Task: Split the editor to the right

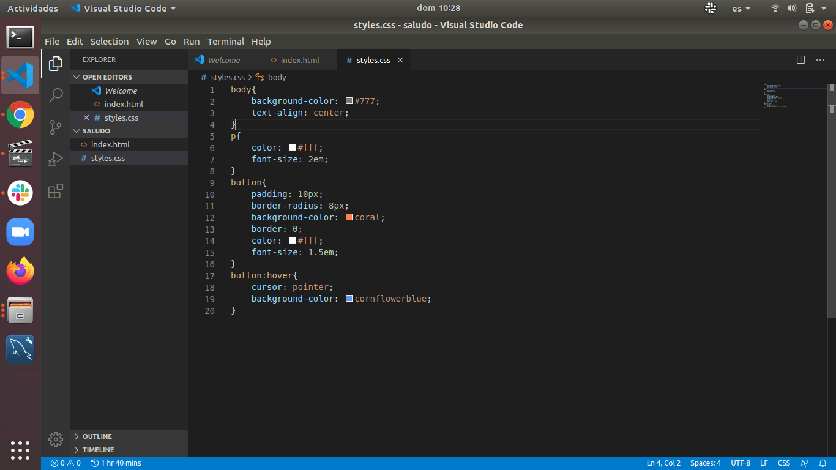Action: coord(801,60)
